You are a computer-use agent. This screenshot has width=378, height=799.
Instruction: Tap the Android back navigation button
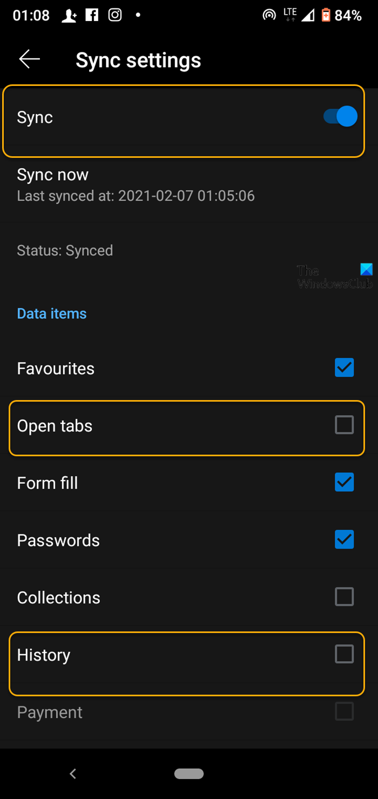tap(73, 774)
